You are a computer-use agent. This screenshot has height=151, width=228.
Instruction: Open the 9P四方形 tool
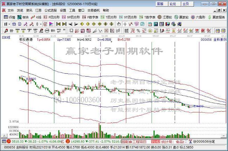71,17
